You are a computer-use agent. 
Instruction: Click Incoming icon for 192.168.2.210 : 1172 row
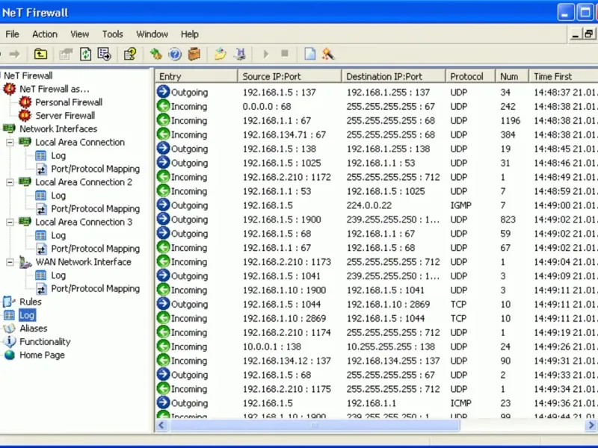coord(163,177)
